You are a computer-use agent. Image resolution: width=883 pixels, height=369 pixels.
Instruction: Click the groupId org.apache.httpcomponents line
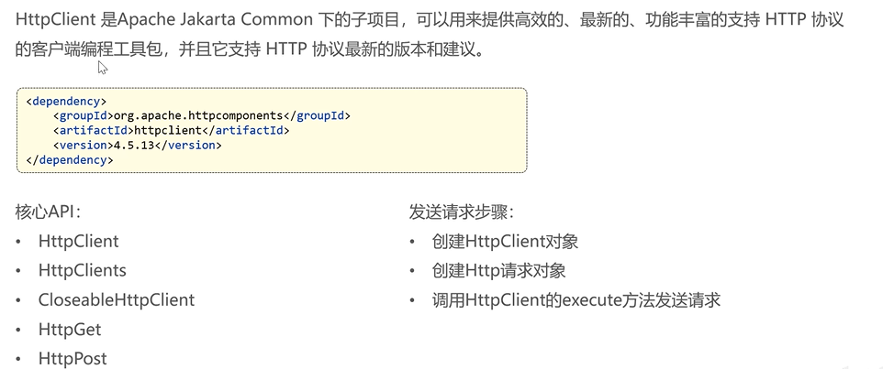[x=202, y=116]
